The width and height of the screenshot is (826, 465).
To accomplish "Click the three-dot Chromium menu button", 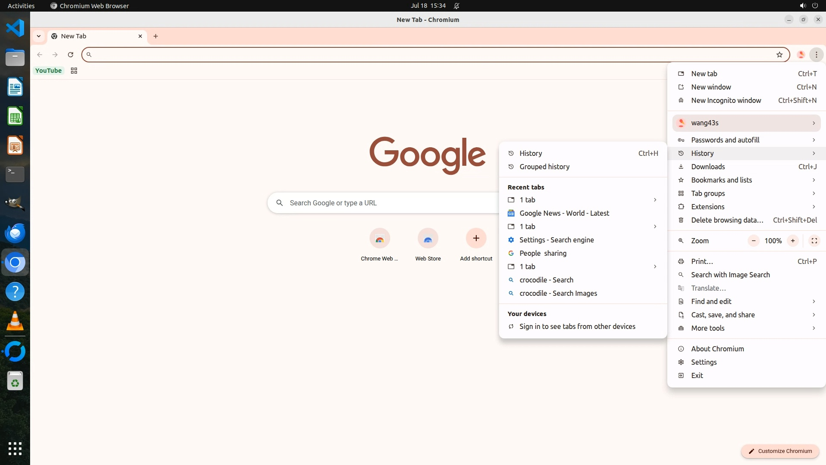I will [x=816, y=55].
